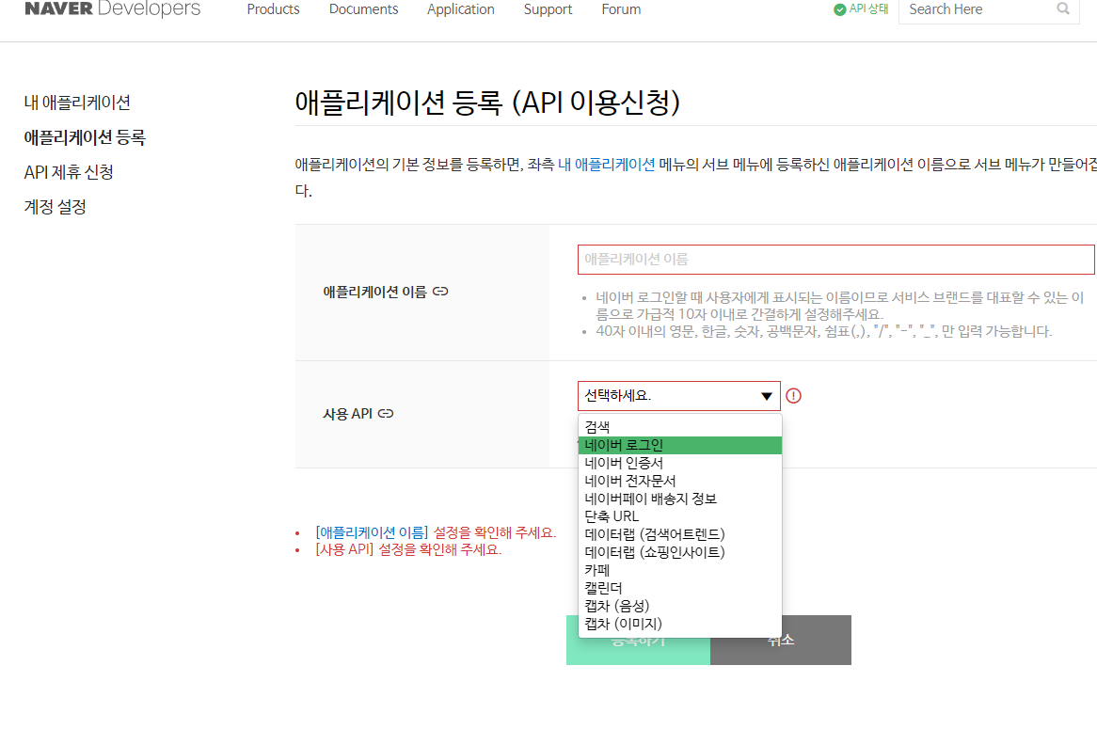The image size is (1097, 729).
Task: Open the Forum menu
Action: point(621,9)
